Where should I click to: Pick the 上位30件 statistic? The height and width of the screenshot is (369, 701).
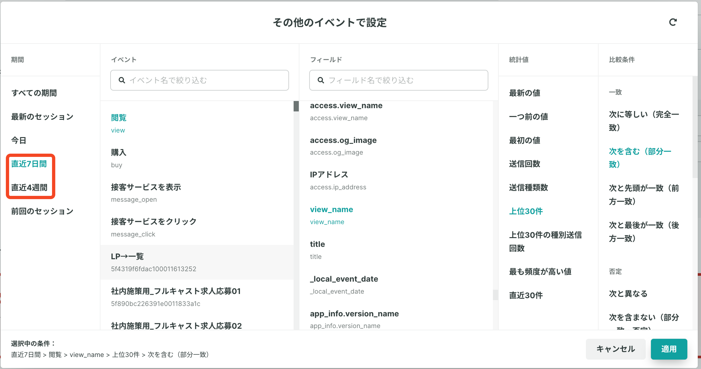pos(526,211)
